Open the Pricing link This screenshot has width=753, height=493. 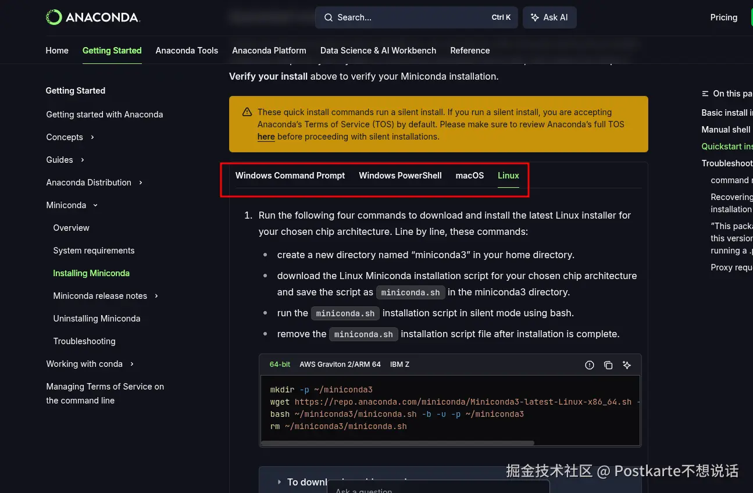coord(724,17)
